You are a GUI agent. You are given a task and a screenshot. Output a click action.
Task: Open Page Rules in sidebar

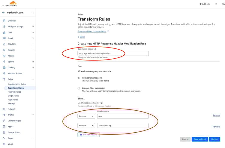pyautogui.click(x=13, y=100)
